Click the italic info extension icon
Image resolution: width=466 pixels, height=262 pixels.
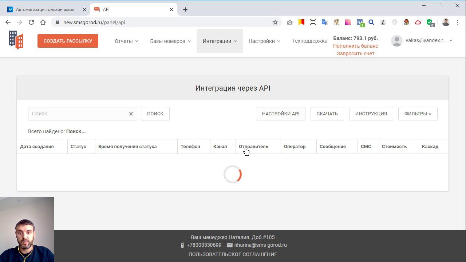tap(383, 22)
